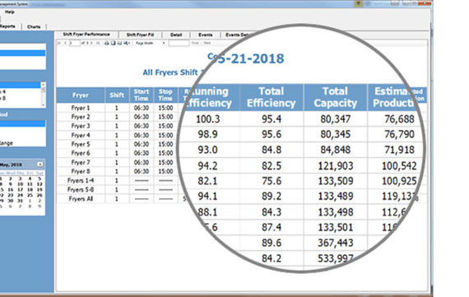Jump to last report page

click(x=98, y=43)
